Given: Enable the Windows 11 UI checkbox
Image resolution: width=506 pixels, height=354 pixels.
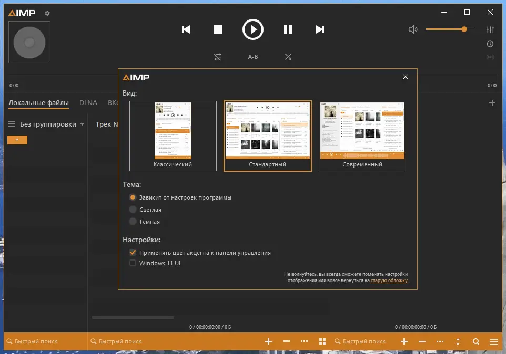Looking at the screenshot, I should pyautogui.click(x=133, y=263).
